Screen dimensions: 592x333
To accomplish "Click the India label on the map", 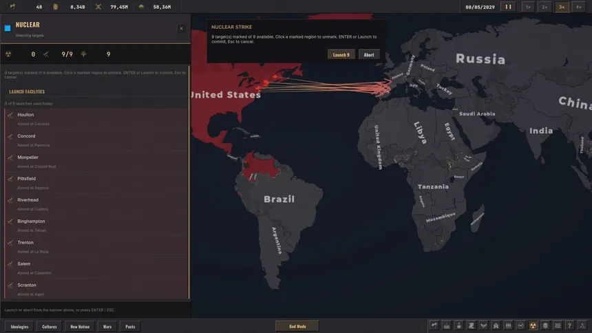I will point(541,131).
